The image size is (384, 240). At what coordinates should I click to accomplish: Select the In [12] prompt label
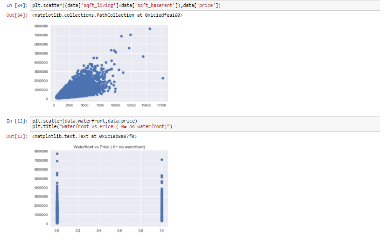17,121
